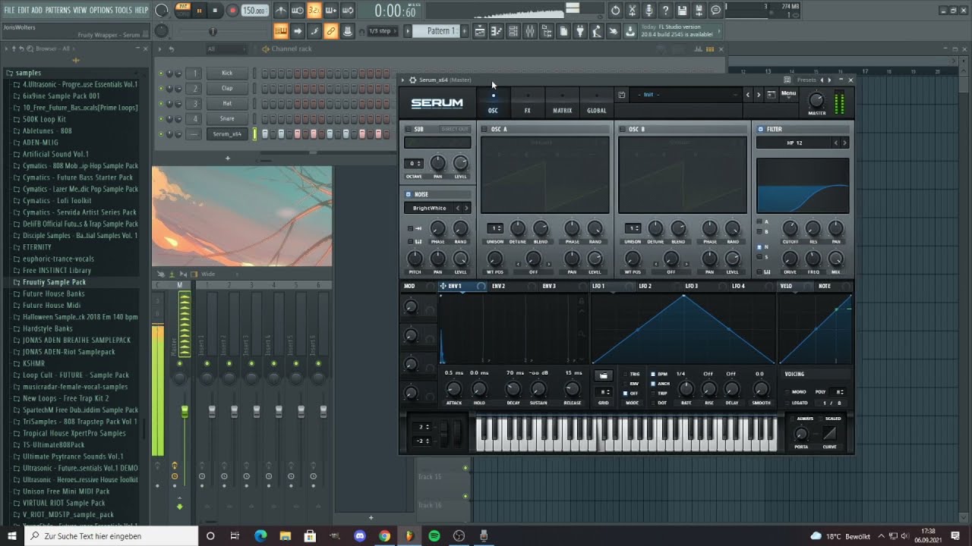Click the save project floppy icon
972x546 pixels.
coord(682,11)
